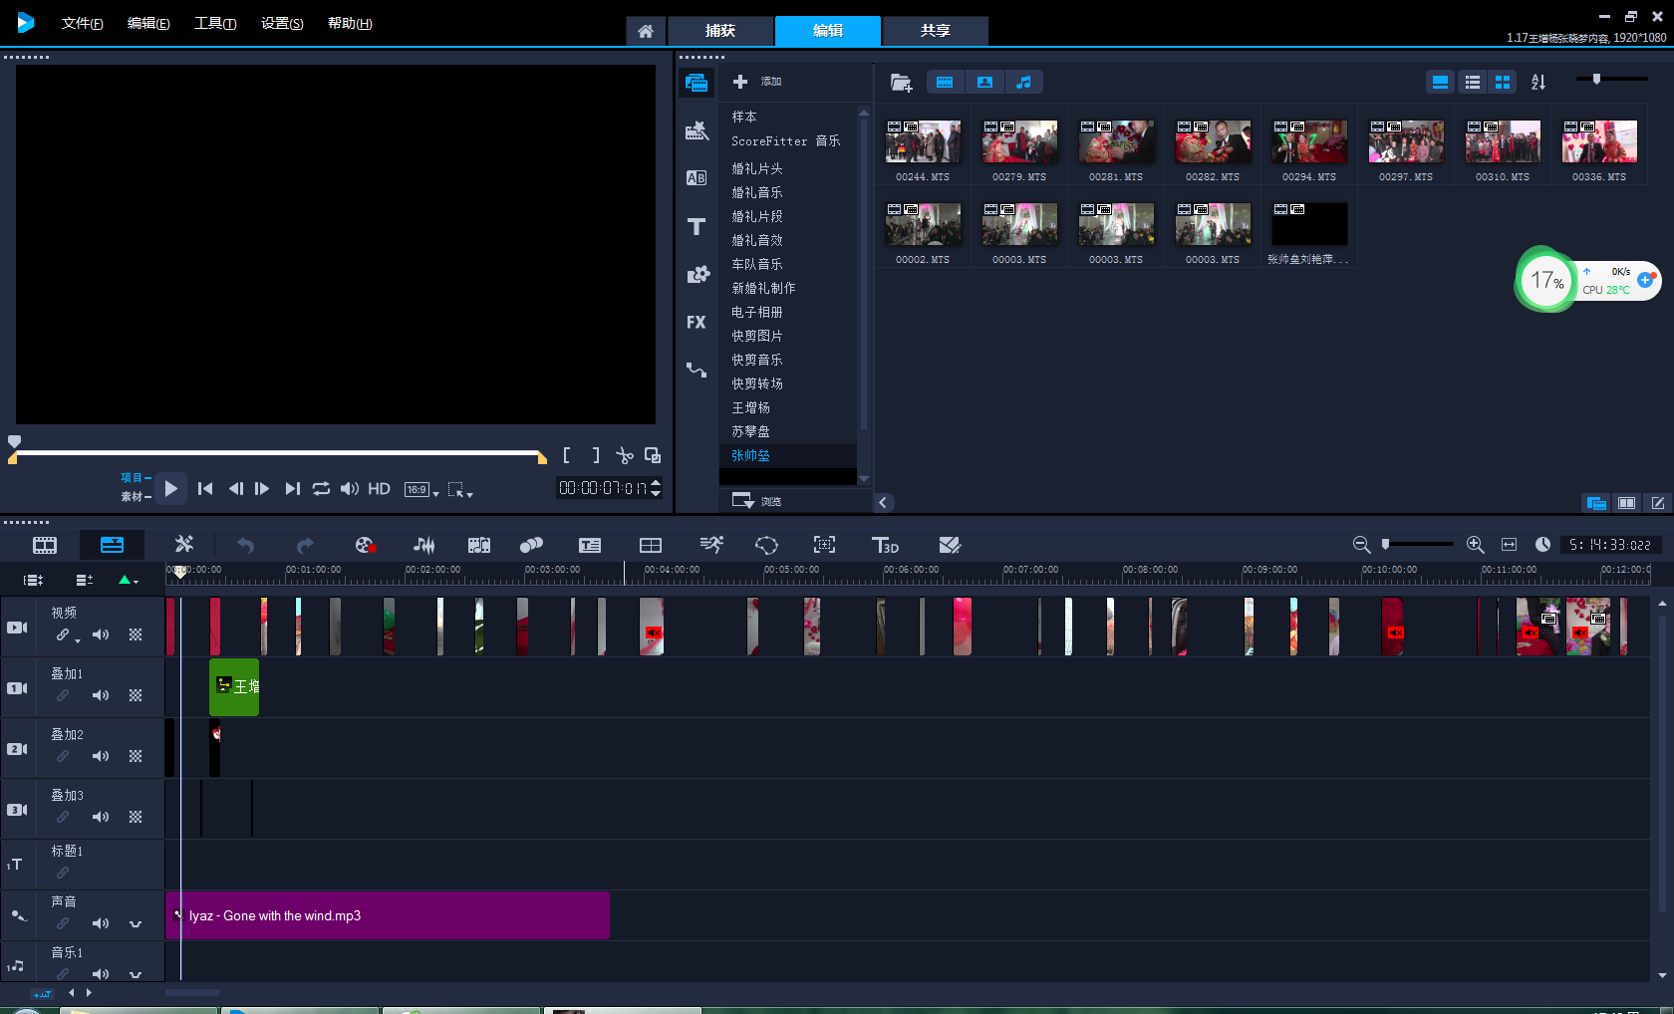This screenshot has height=1014, width=1674.
Task: Open the 工具(T) menu
Action: click(x=215, y=23)
